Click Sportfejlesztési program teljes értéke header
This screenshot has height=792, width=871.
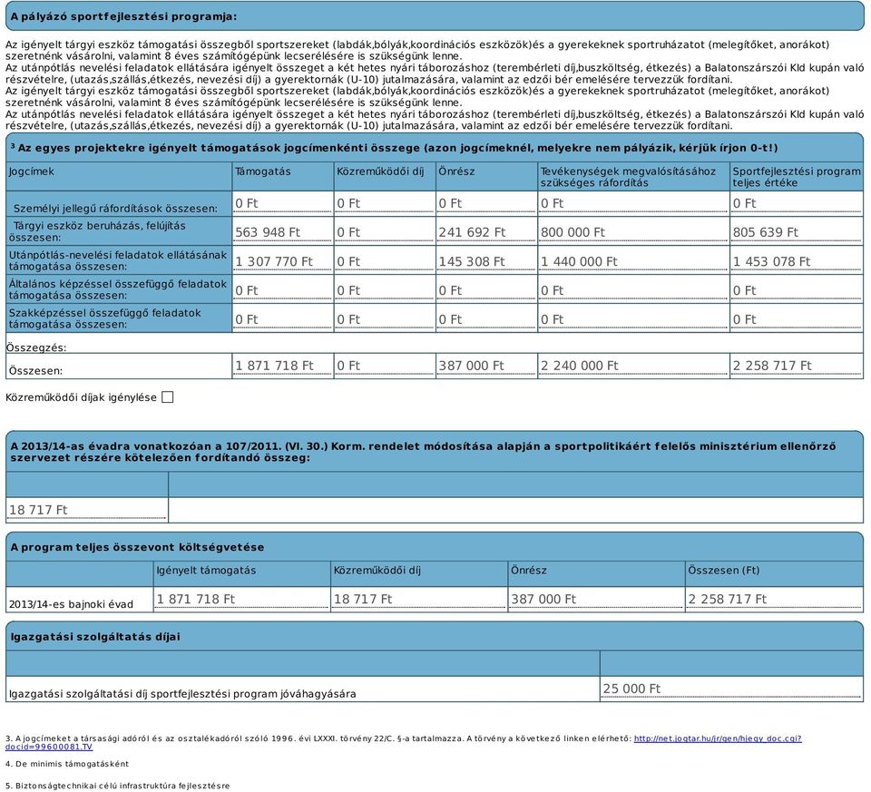coord(797,177)
